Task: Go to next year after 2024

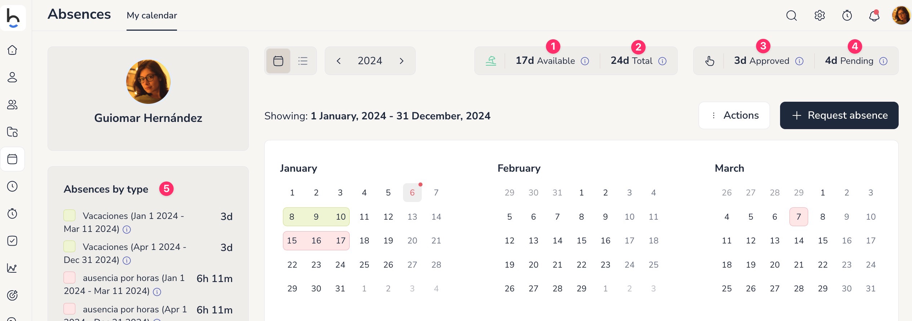Action: click(402, 61)
